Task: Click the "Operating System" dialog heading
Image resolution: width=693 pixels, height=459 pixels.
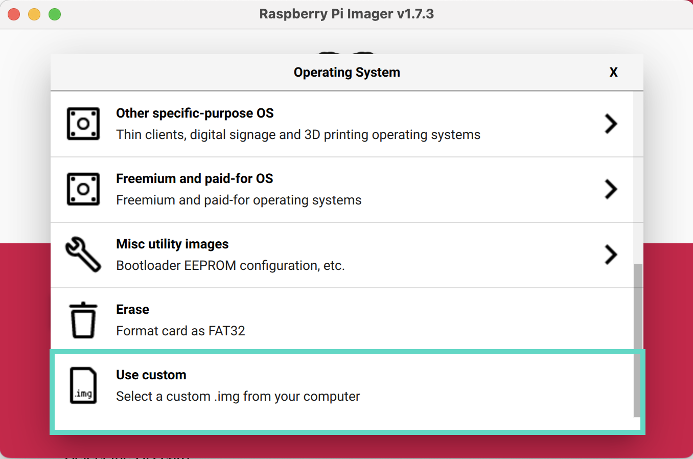Action: [347, 72]
